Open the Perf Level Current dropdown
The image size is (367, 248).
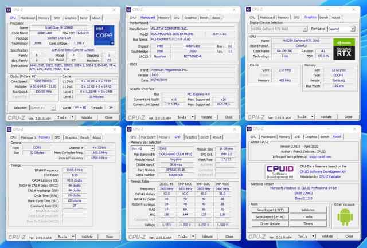pyautogui.click(x=353, y=29)
